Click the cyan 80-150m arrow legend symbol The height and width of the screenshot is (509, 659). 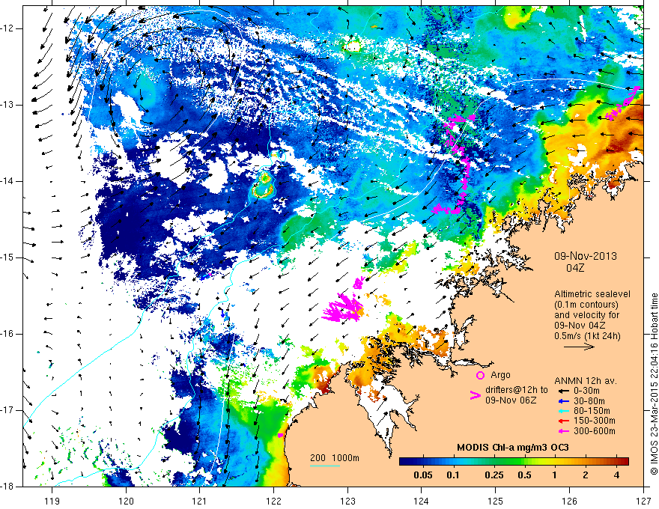pyautogui.click(x=563, y=411)
